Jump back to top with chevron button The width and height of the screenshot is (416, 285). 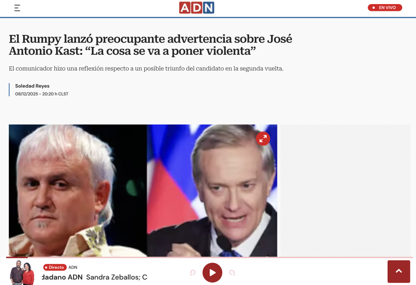click(399, 271)
